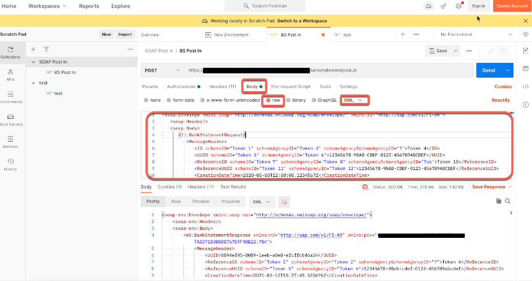
Task: Switch to the Pre-request Script tab
Action: 290,86
